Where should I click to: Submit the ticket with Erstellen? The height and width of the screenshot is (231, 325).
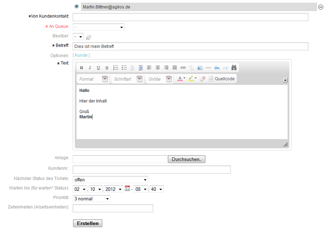[88, 223]
